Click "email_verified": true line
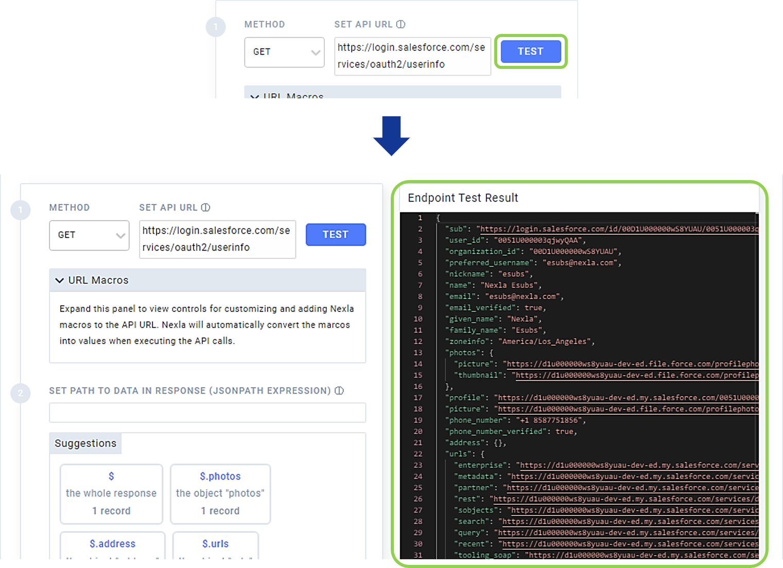 coord(495,308)
